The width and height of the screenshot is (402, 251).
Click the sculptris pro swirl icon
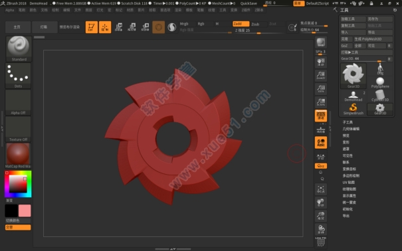click(x=172, y=27)
